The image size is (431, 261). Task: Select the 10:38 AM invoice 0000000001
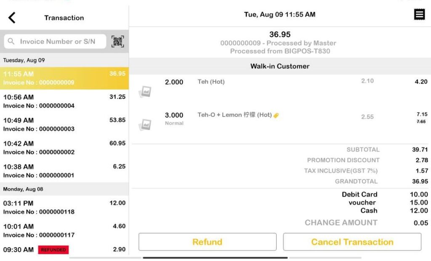click(x=64, y=171)
